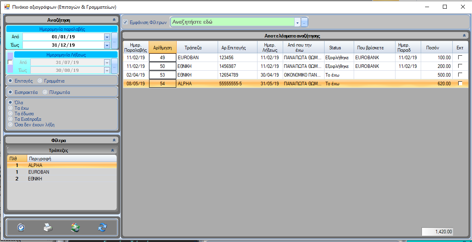Screen dimensions: 472x242
Task: Choose the Τα Εισέπραξα filter option
Action: coord(11,119)
